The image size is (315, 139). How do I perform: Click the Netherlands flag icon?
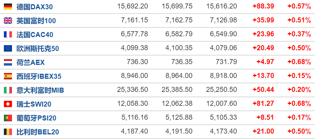point(8,63)
